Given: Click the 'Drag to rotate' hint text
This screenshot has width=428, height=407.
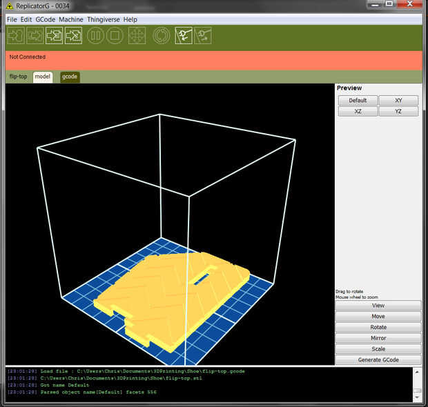Looking at the screenshot, I should [349, 292].
